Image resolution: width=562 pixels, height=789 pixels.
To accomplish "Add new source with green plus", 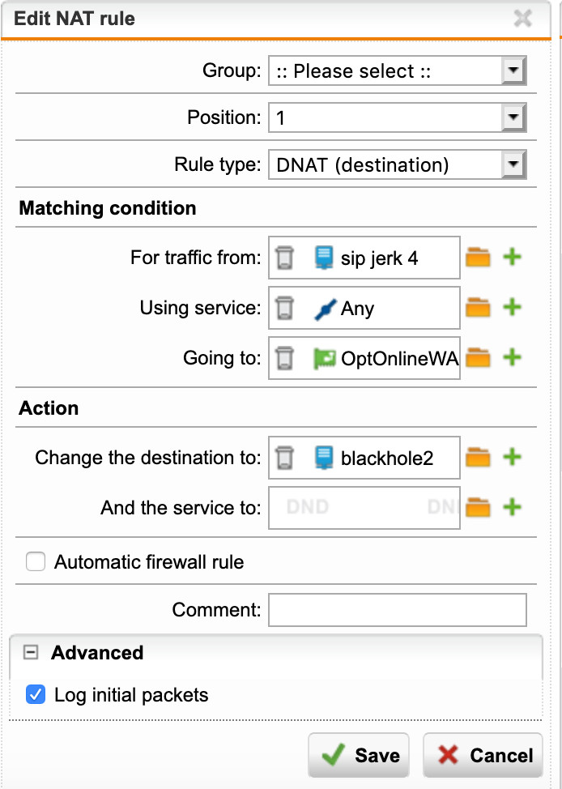I will (512, 257).
